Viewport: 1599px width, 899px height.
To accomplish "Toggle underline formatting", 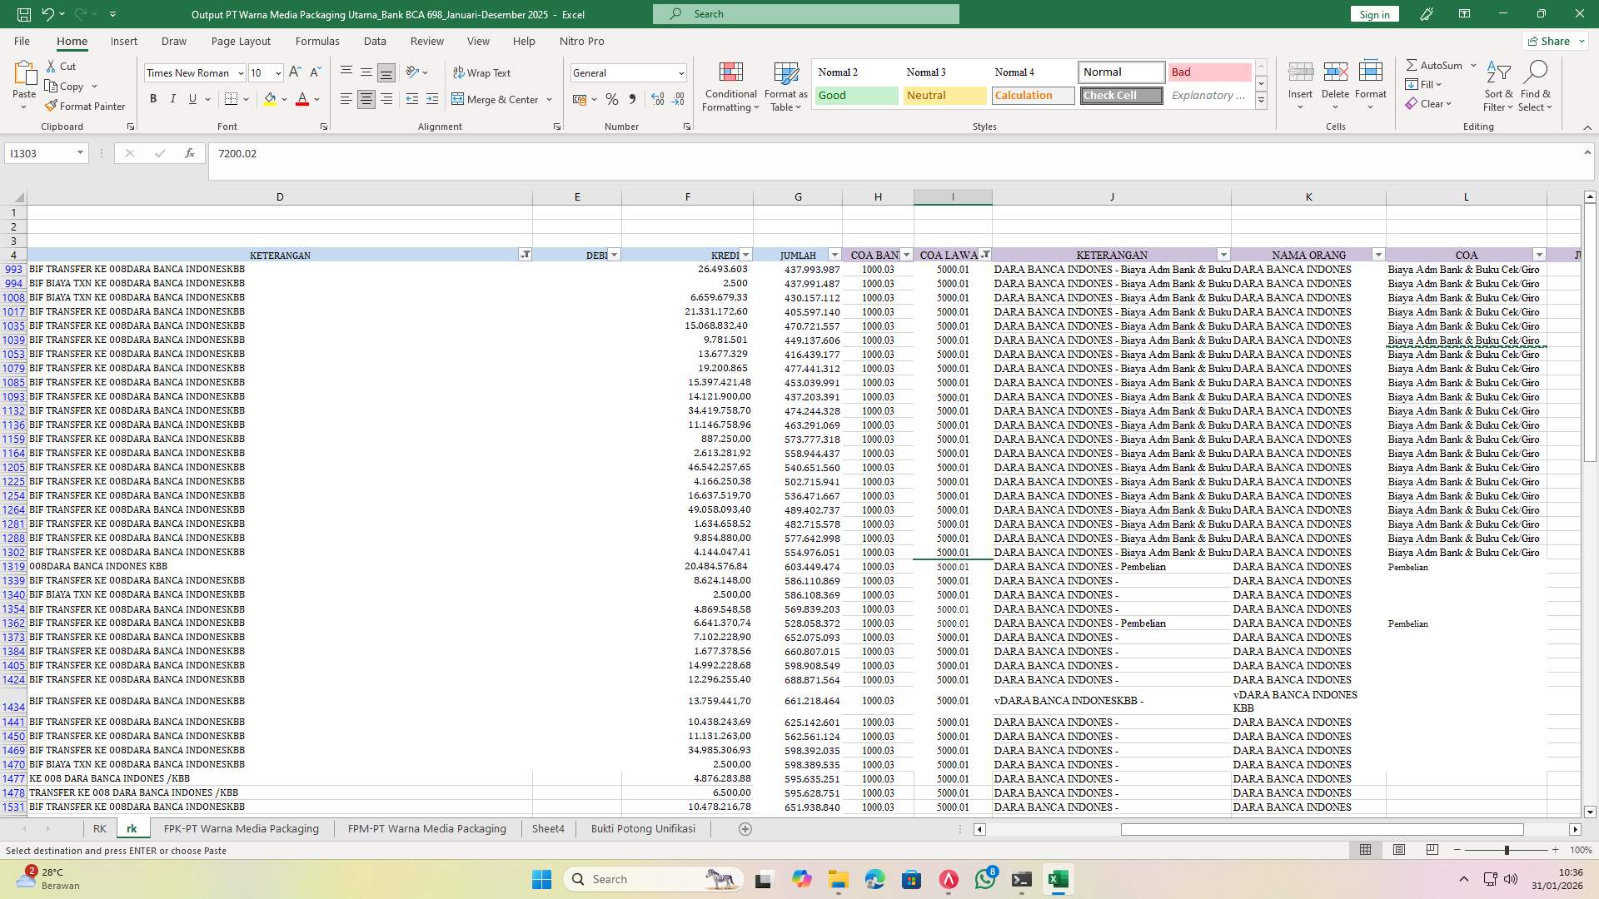I will pos(192,98).
